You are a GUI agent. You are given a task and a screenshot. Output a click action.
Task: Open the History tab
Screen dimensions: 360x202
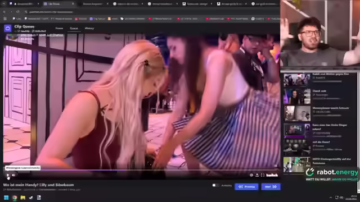[x=89, y=28]
